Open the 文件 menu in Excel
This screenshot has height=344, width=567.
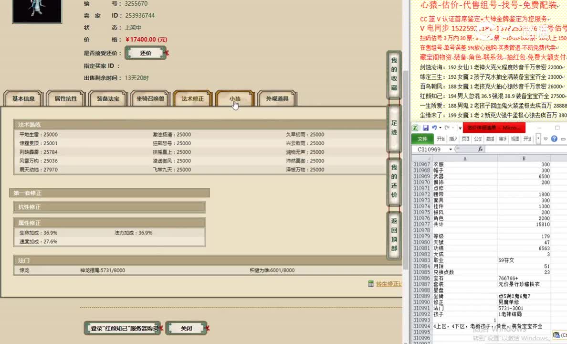[424, 139]
